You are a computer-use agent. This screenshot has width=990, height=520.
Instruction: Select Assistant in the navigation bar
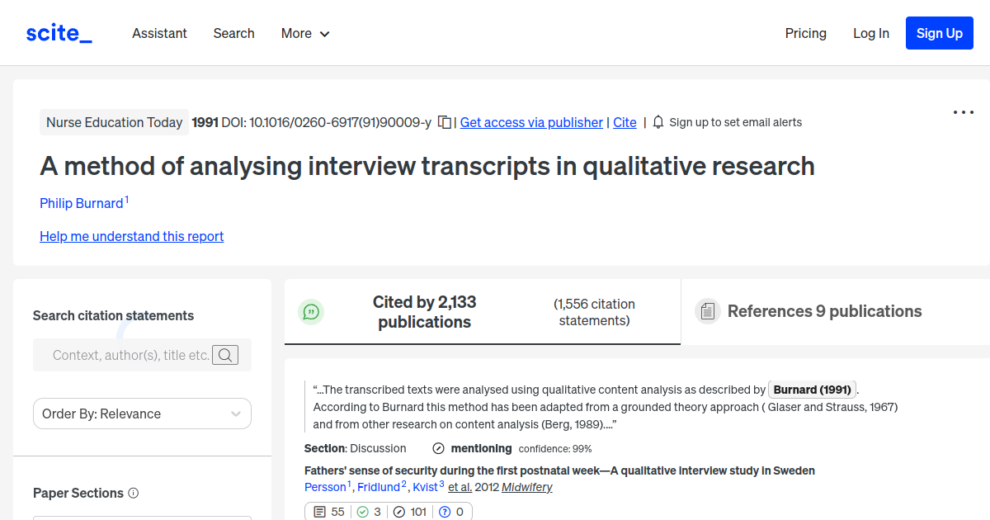[x=159, y=33]
